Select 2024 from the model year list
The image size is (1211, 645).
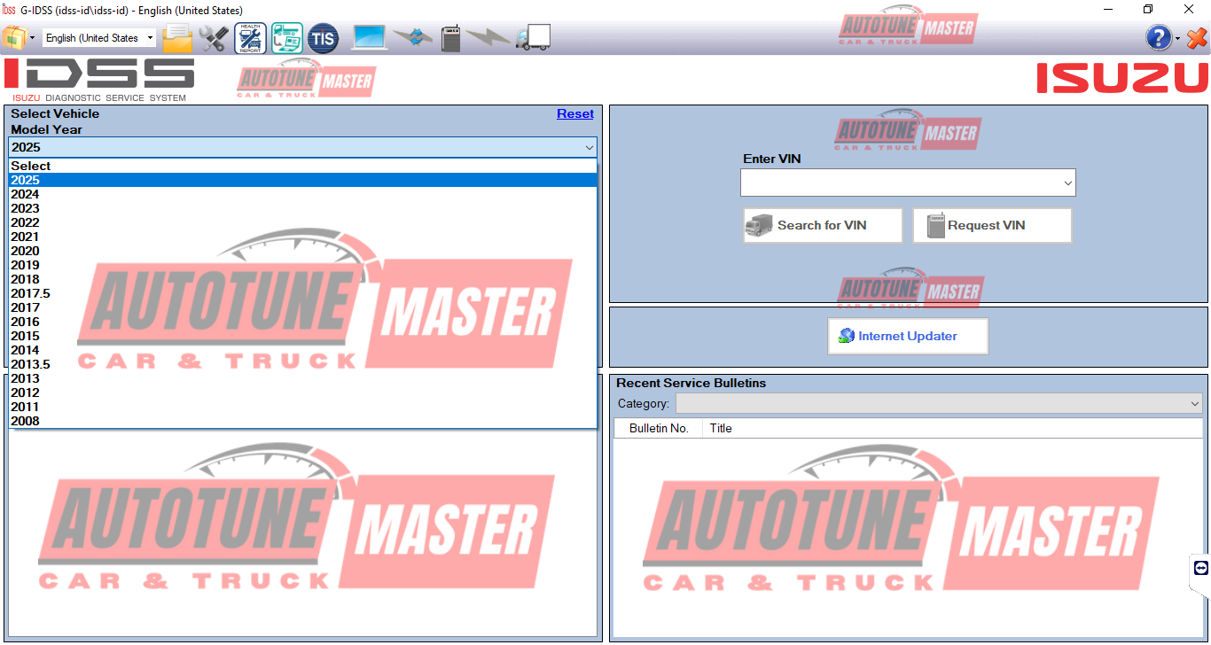click(25, 194)
